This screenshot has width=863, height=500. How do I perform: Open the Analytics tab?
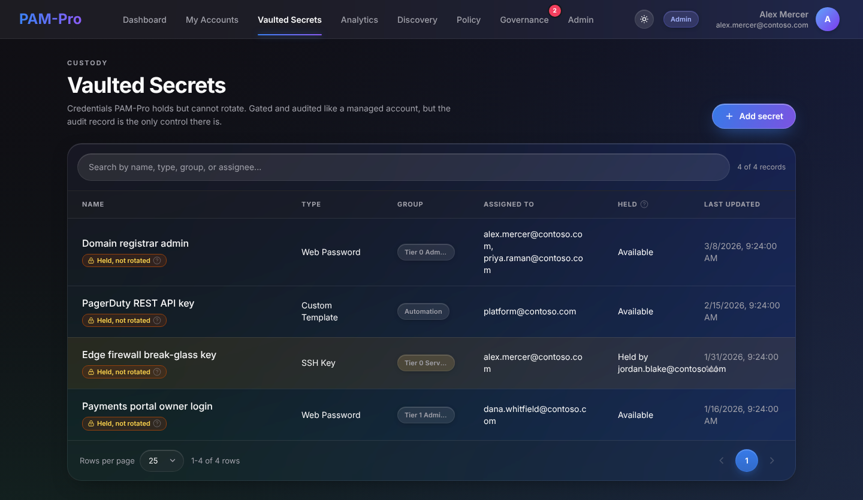click(360, 20)
